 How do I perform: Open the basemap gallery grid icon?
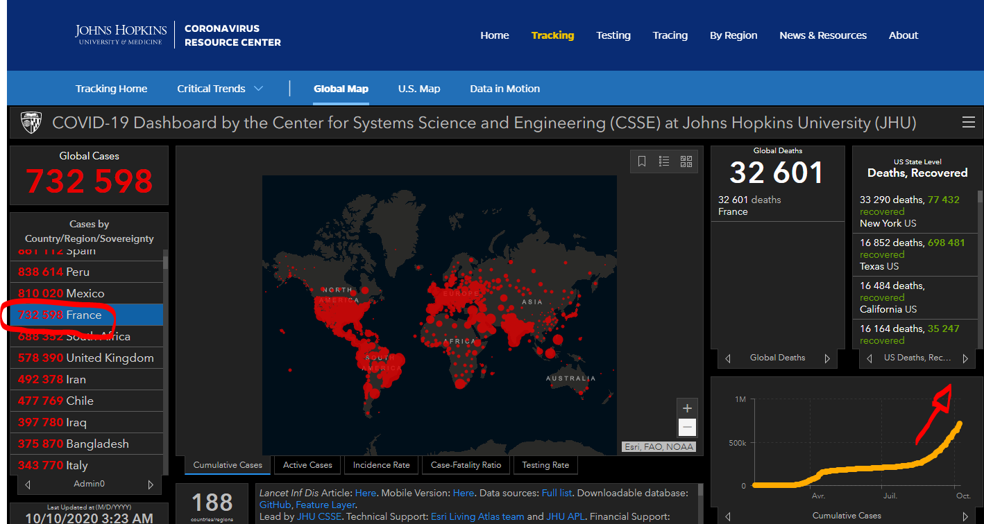click(x=686, y=161)
